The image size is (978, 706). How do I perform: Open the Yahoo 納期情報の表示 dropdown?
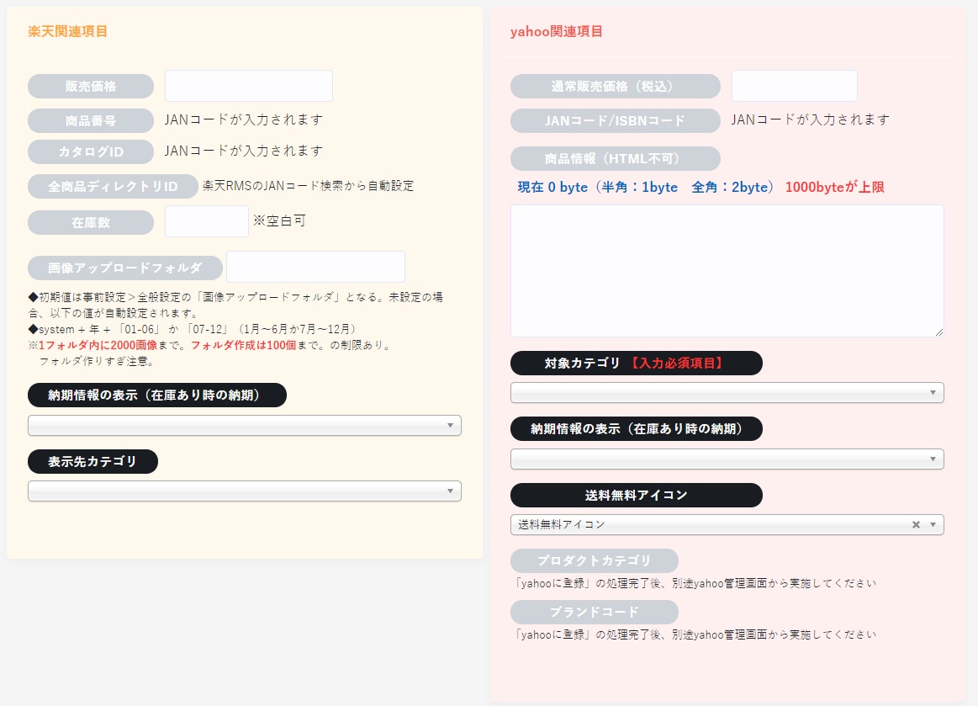[727, 459]
